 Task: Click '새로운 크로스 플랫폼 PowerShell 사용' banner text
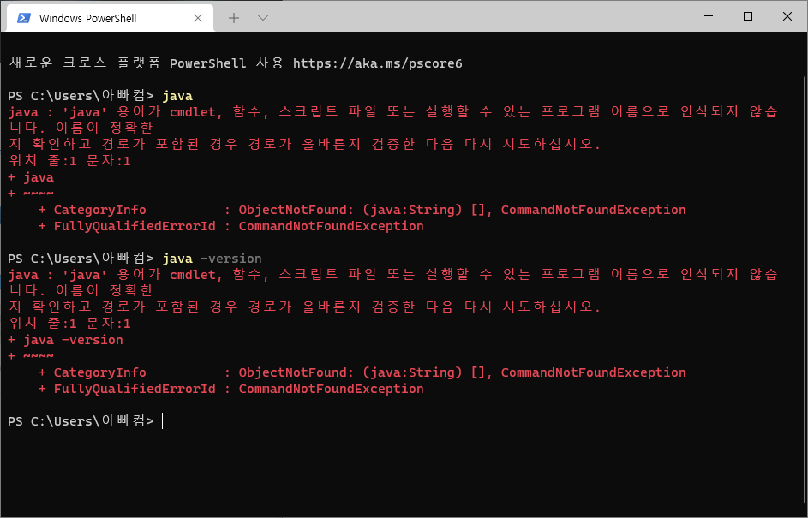(x=147, y=63)
